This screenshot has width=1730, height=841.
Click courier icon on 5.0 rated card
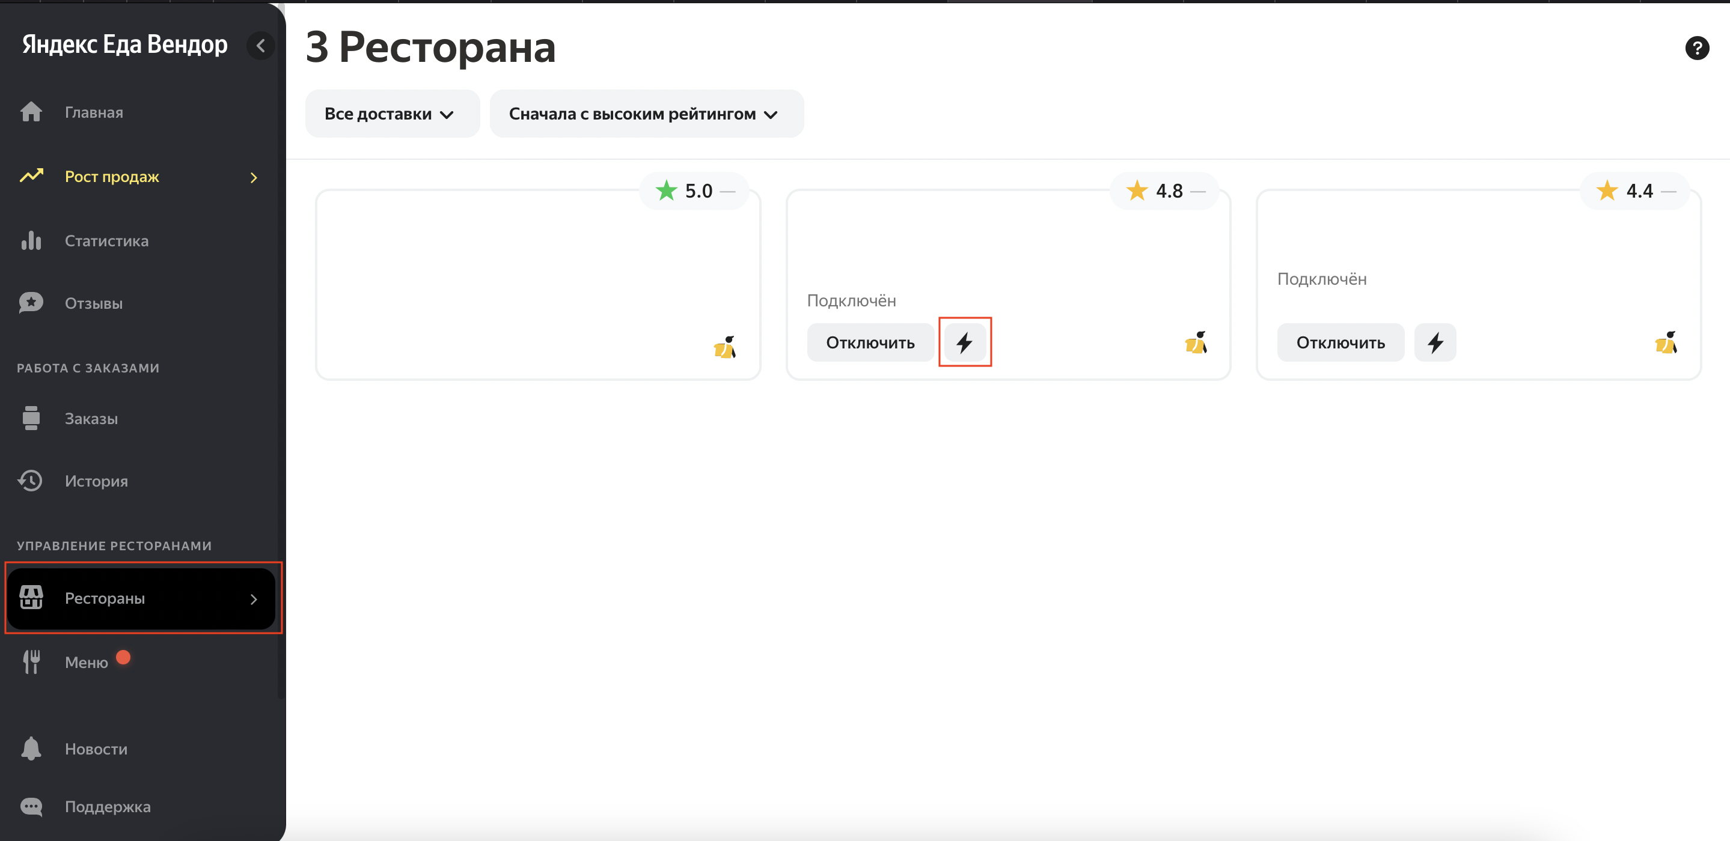[x=724, y=347]
